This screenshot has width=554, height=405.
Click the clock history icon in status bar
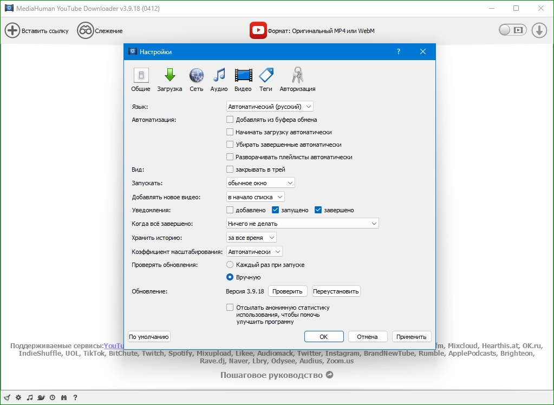[x=53, y=397]
